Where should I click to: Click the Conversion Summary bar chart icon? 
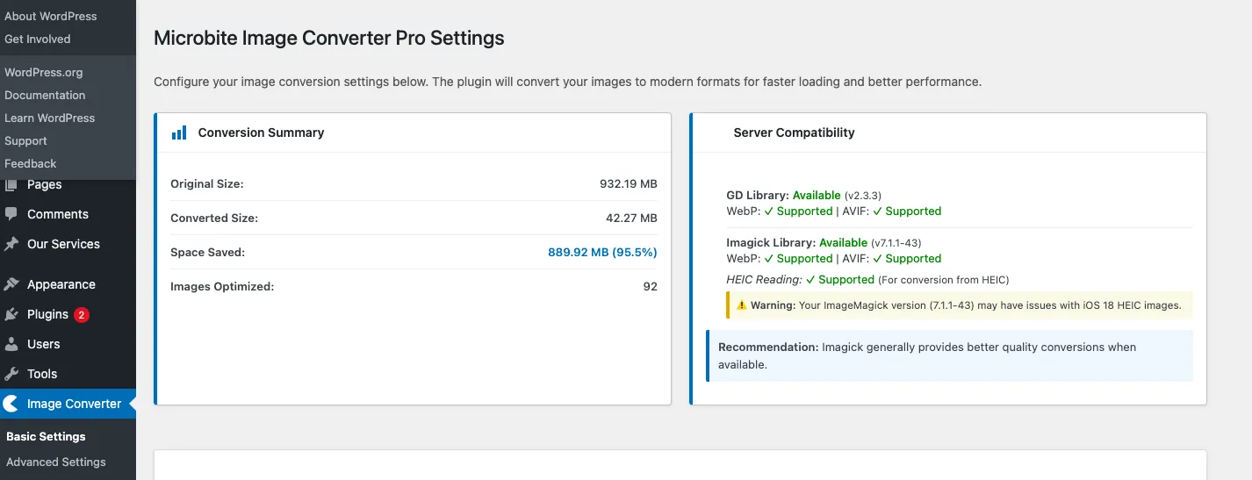tap(179, 133)
